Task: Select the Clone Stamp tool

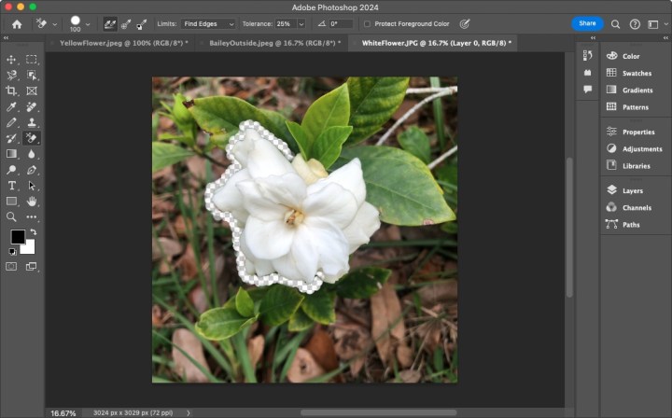Action: coord(32,122)
